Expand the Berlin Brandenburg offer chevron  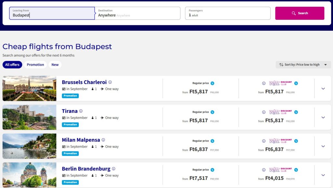(x=323, y=175)
